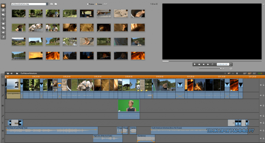Open the Montage themes album tab
This screenshot has width=265, height=143.
(3, 15)
